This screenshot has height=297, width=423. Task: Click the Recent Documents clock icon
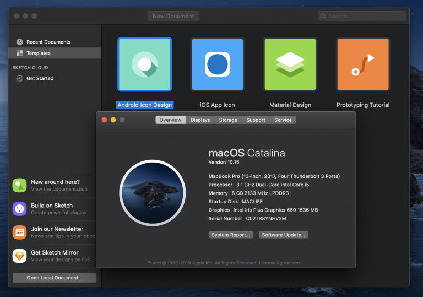(x=20, y=42)
